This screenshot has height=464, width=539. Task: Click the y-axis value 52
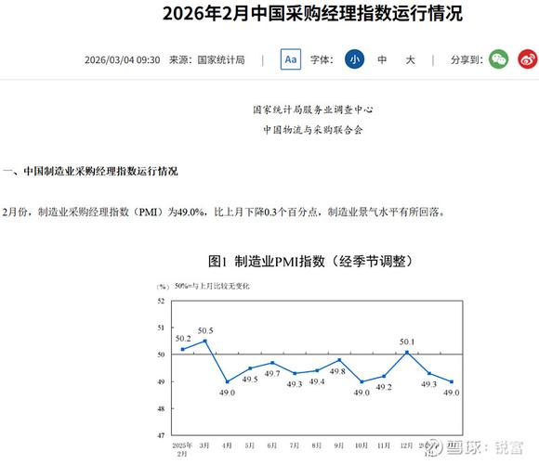[x=161, y=301]
